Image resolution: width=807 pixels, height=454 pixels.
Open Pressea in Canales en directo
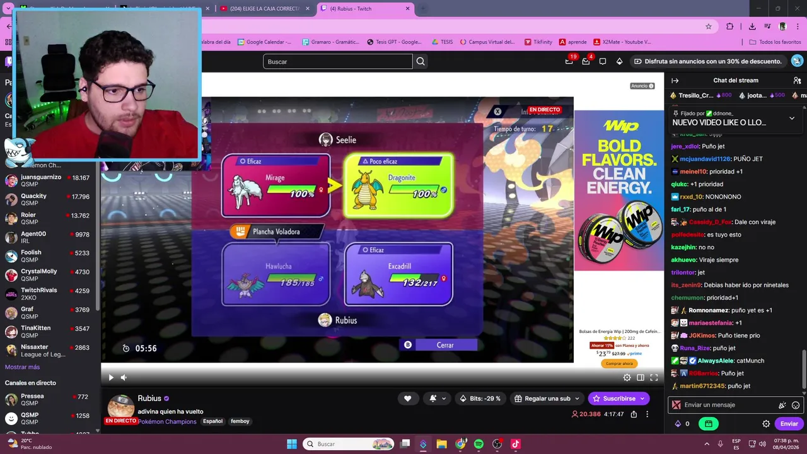pyautogui.click(x=49, y=400)
